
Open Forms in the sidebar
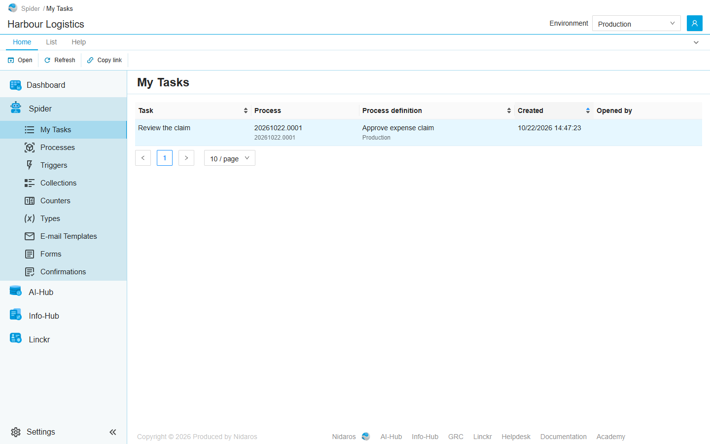coord(63,254)
